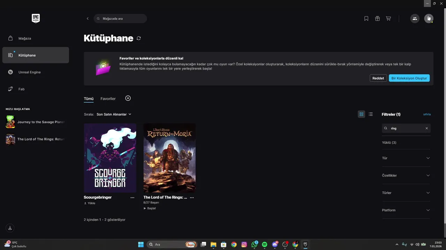
Task: Open Spotify from the taskbar
Action: pos(264,244)
